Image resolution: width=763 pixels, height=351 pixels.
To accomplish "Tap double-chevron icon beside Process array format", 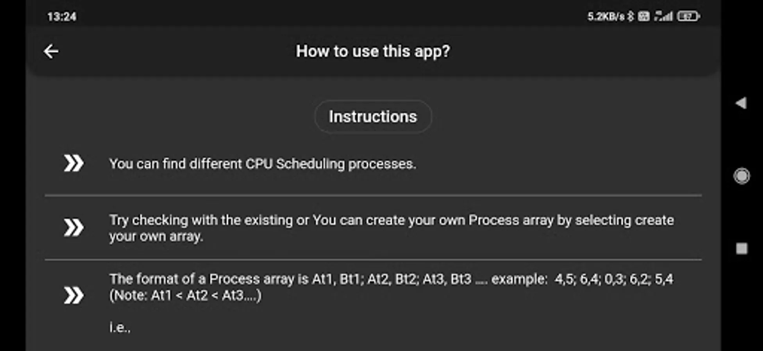I will pos(73,295).
